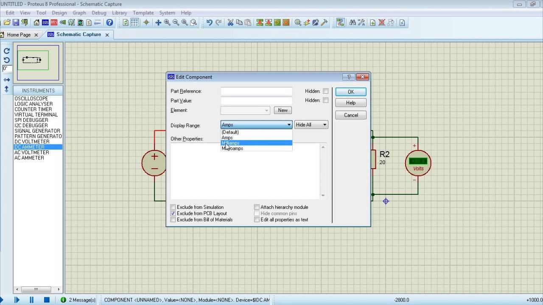The height and width of the screenshot is (305, 543).
Task: Click the hammer decompose tool icon
Action: pos(325,22)
